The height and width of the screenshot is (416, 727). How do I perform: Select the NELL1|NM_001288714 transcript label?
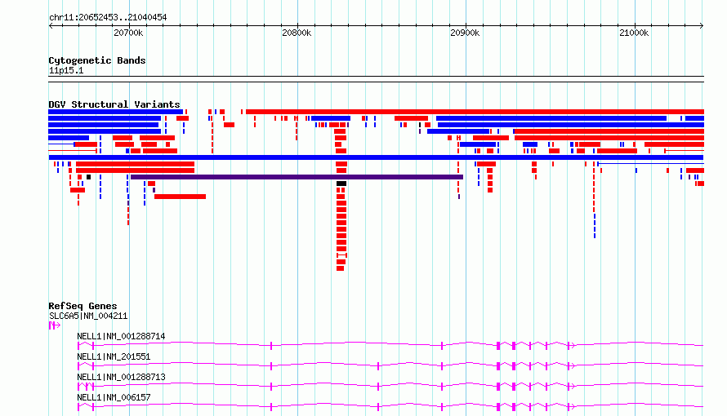pyautogui.click(x=121, y=336)
